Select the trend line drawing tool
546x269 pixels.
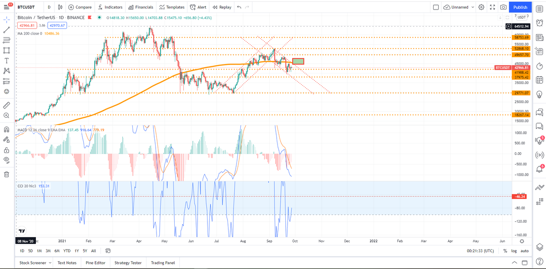6,30
